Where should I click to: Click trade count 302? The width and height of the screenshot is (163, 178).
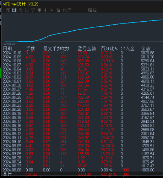click(x=64, y=121)
